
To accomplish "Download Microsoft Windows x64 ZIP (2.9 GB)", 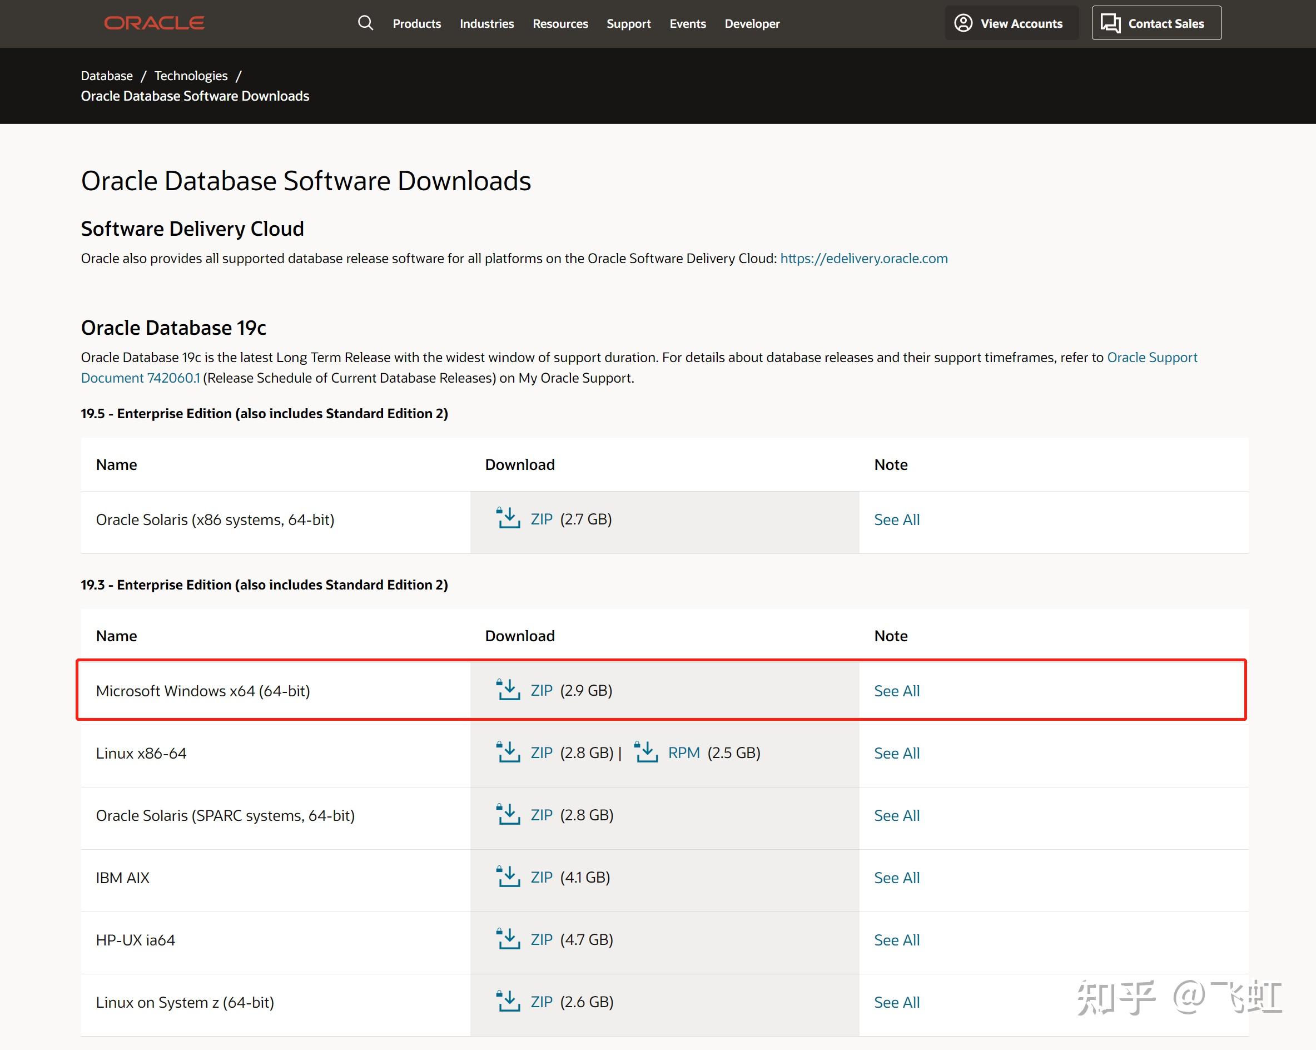I will [x=542, y=690].
